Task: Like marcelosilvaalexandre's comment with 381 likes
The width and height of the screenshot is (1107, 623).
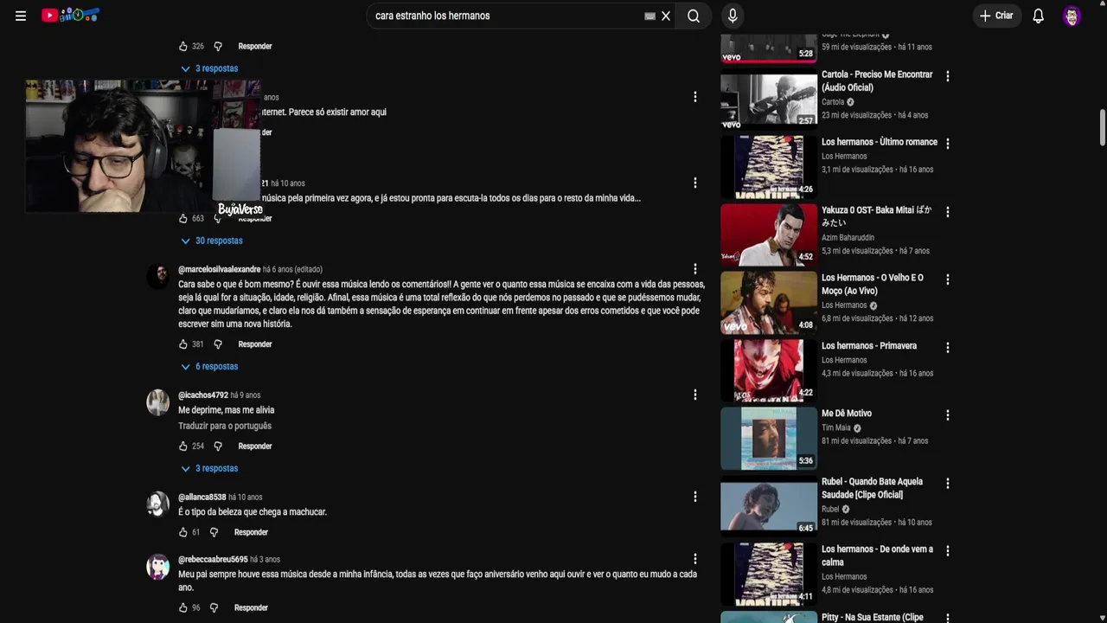Action: (x=182, y=344)
